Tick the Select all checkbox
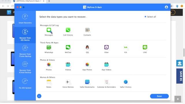The width and height of the screenshot is (185, 104). 145,17
